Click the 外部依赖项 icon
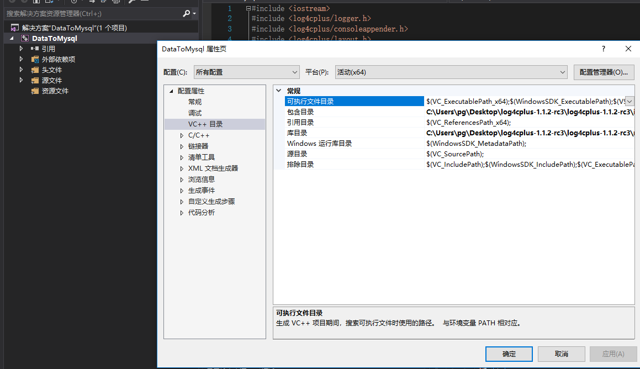The height and width of the screenshot is (369, 640). [34, 59]
